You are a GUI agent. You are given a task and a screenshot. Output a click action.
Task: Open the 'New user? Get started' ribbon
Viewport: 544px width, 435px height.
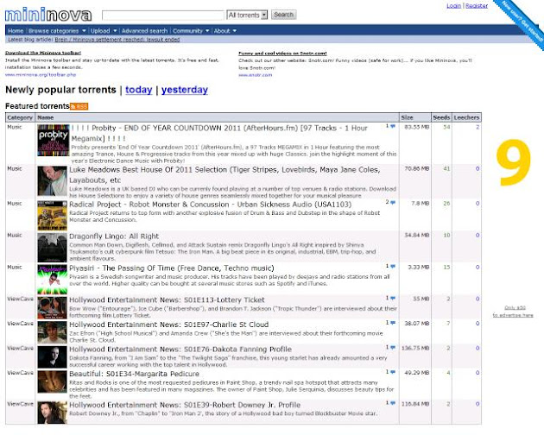(522, 22)
